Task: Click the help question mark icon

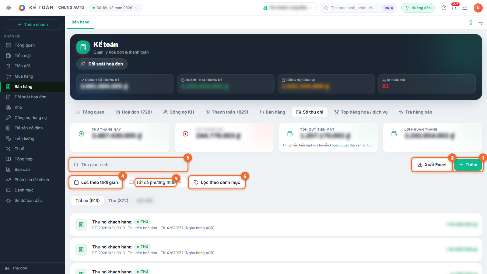Action: click(x=444, y=8)
